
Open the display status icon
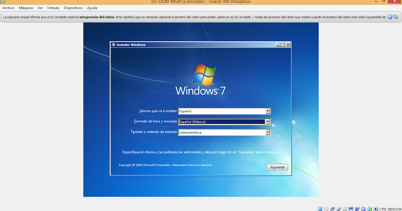point(351,209)
